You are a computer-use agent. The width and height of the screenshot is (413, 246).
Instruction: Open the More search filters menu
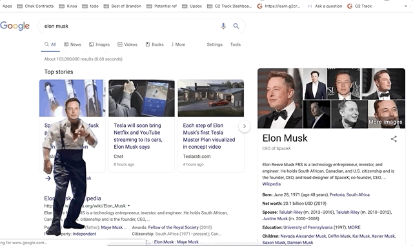(178, 44)
